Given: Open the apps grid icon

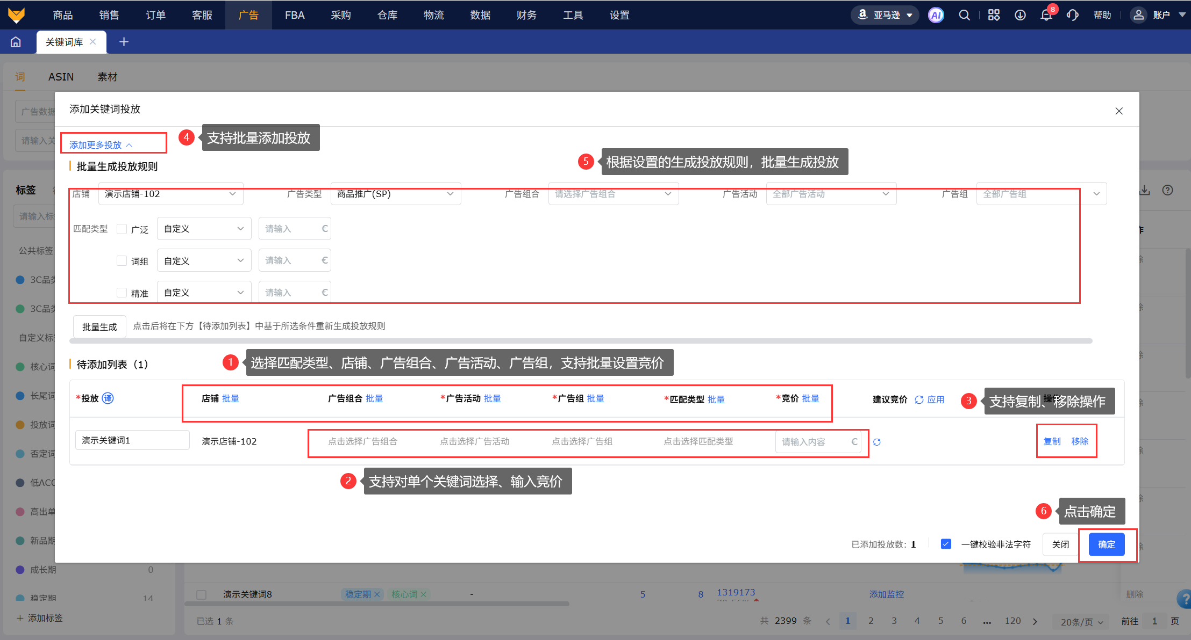Looking at the screenshot, I should [x=994, y=15].
